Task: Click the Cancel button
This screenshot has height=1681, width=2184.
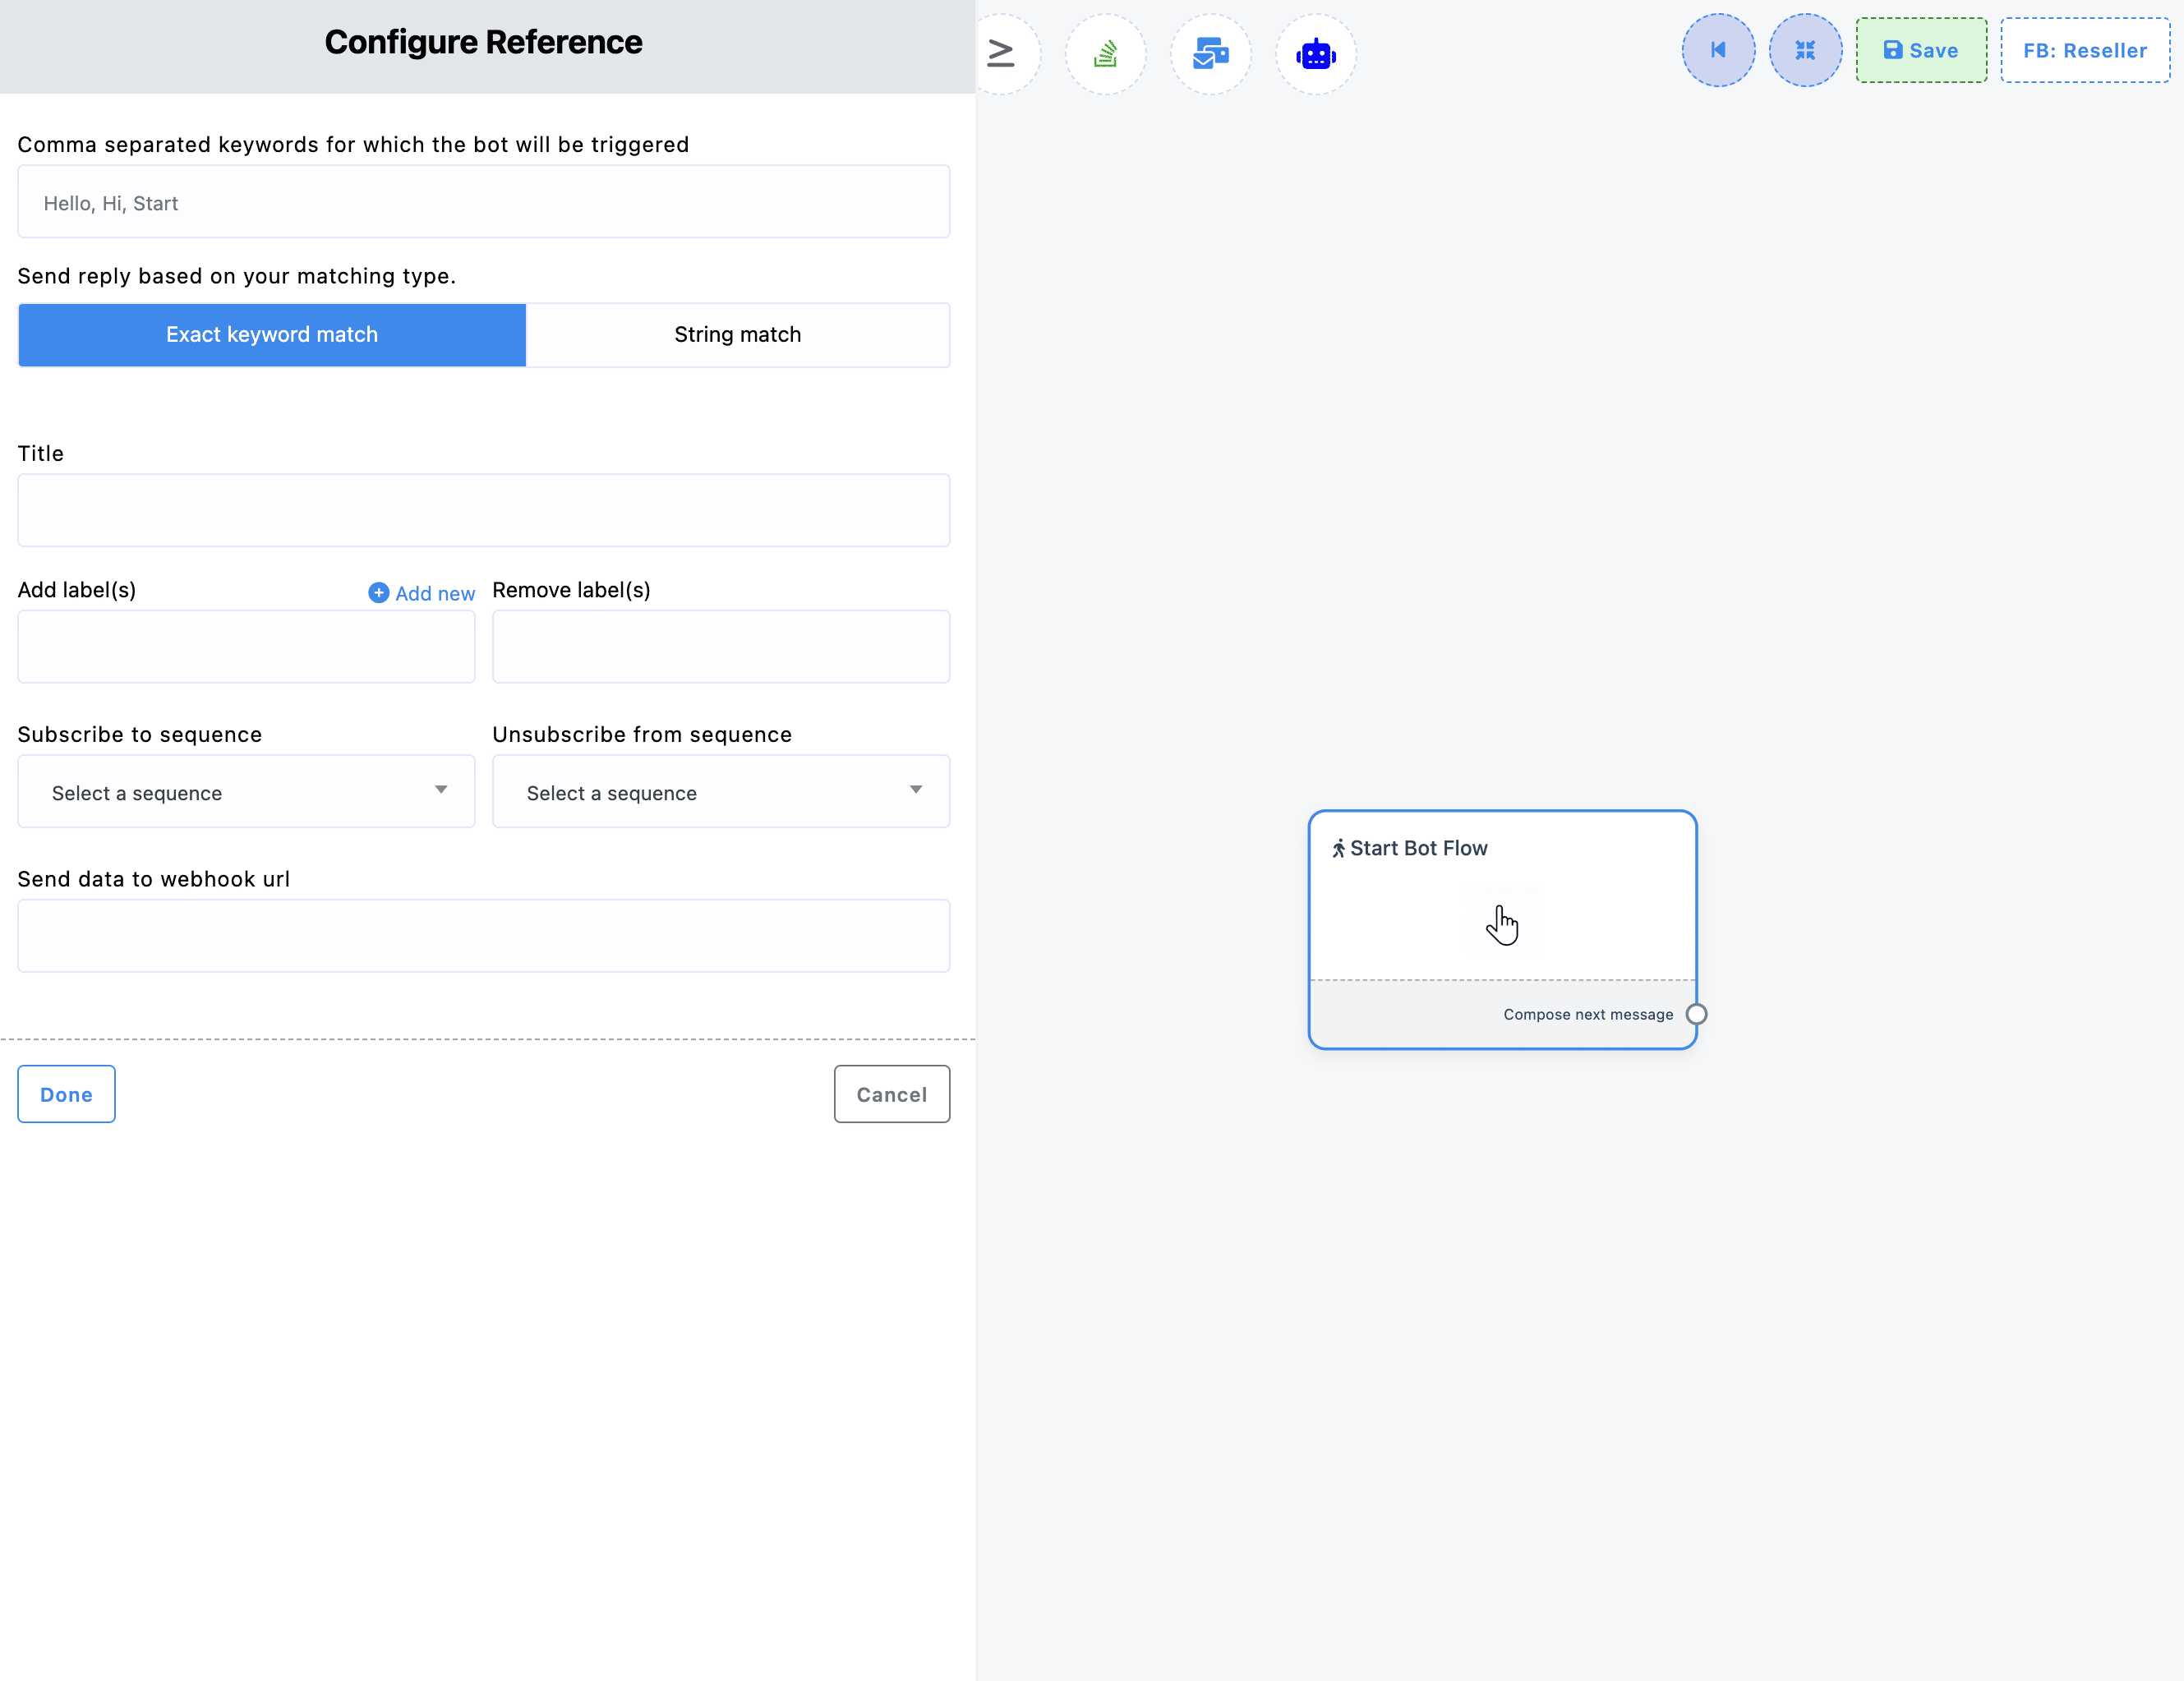Action: coord(891,1094)
